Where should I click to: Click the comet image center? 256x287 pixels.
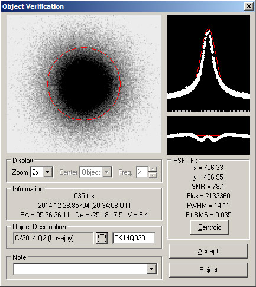[84, 84]
